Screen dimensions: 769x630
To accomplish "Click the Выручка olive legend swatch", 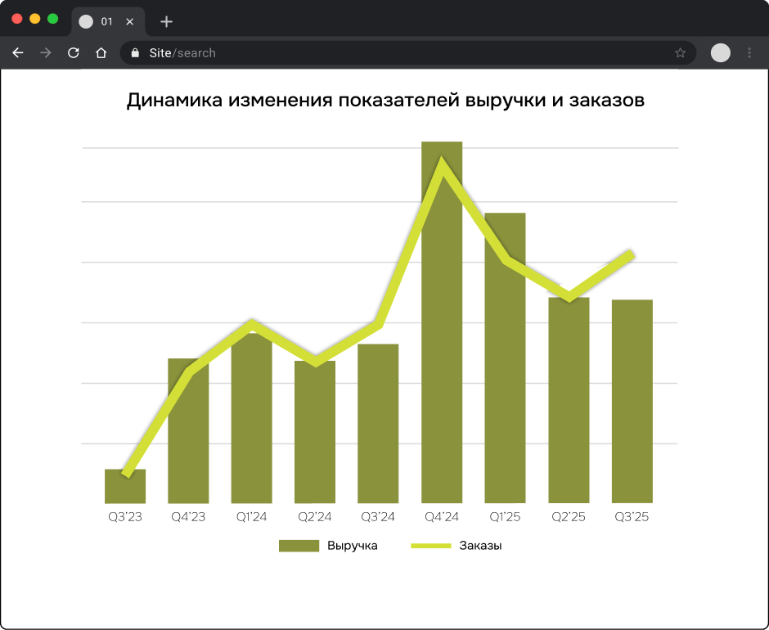I will tap(299, 546).
